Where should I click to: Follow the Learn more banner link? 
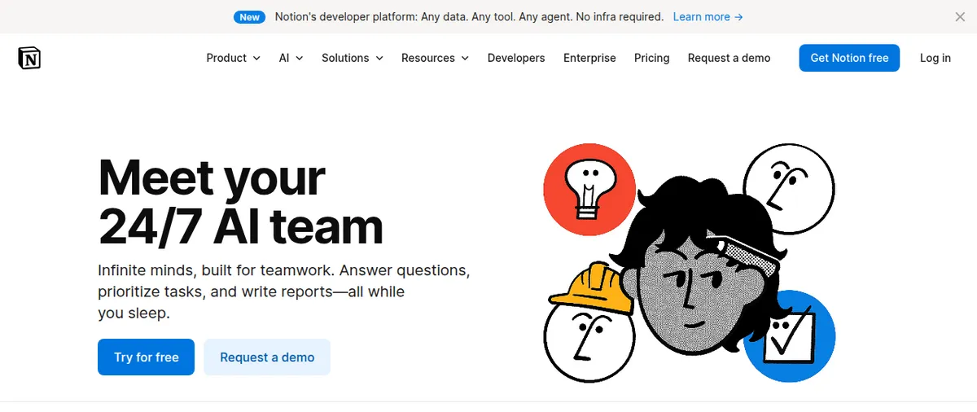coord(708,16)
